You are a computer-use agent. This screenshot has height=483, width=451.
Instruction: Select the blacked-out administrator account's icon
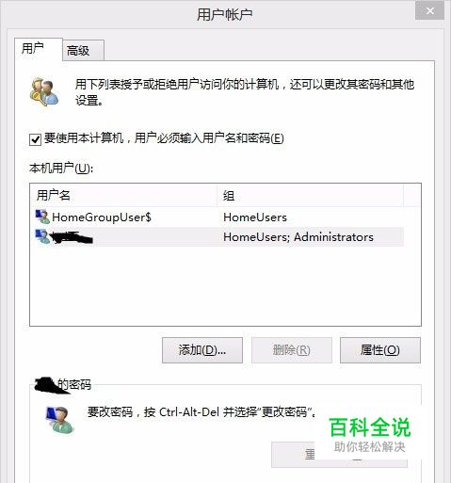[x=42, y=236]
